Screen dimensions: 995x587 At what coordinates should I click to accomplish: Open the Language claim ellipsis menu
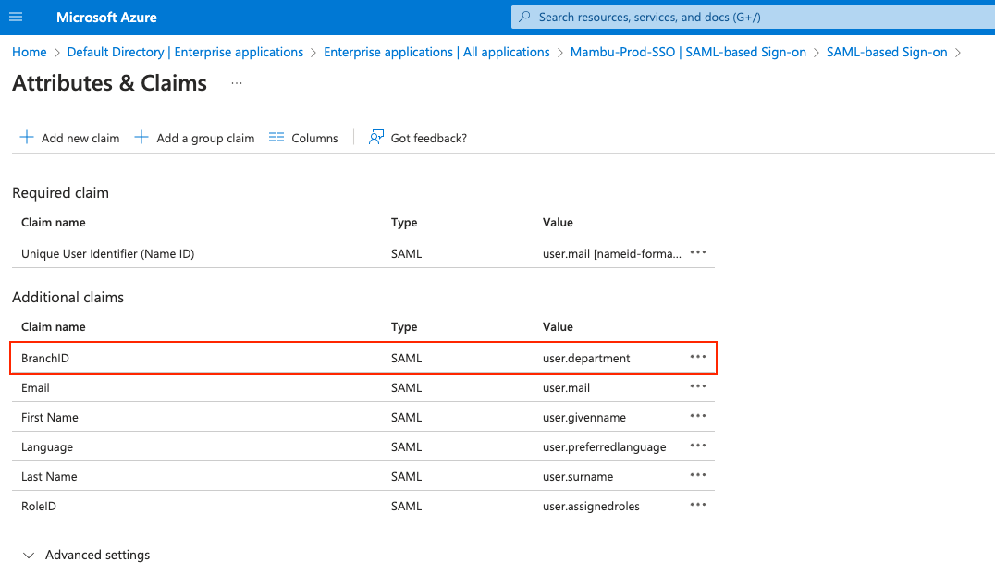coord(698,446)
